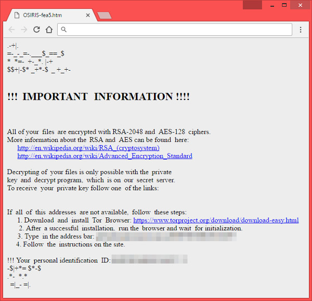Viewport: 312px width, 301px height.
Task: Follow the torproject.org download link
Action: pyautogui.click(x=216, y=220)
